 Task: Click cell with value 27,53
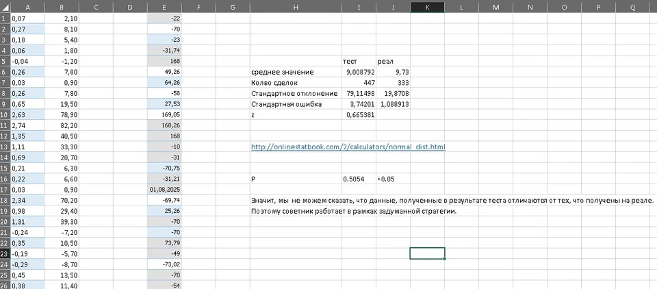pyautogui.click(x=164, y=104)
